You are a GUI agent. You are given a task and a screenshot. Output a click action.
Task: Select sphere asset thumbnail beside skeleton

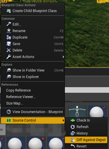click(x=97, y=111)
